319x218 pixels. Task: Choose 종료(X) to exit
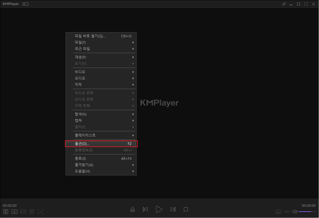click(x=101, y=158)
